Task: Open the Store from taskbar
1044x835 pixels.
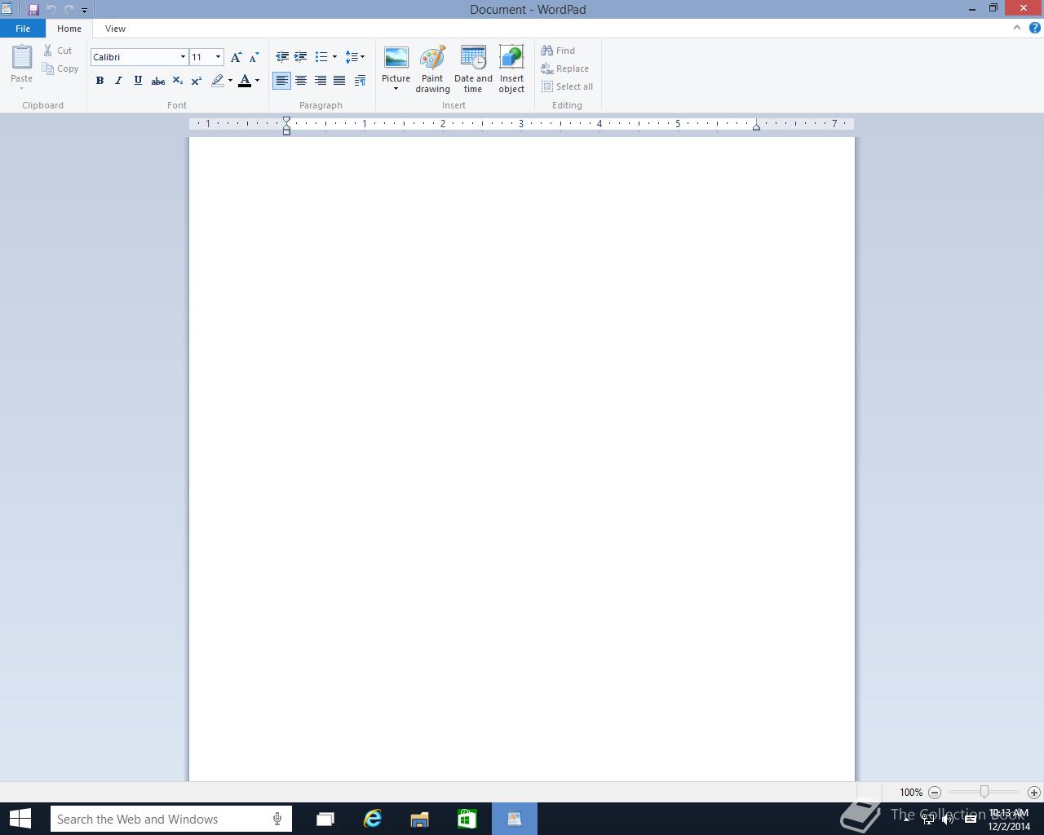Action: click(467, 819)
